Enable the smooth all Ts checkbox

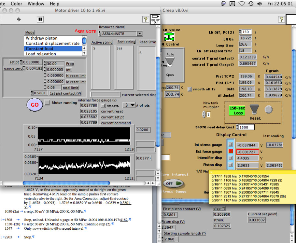(190, 89)
